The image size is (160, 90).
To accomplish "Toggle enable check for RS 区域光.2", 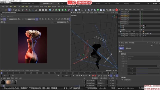I will point(142,18).
